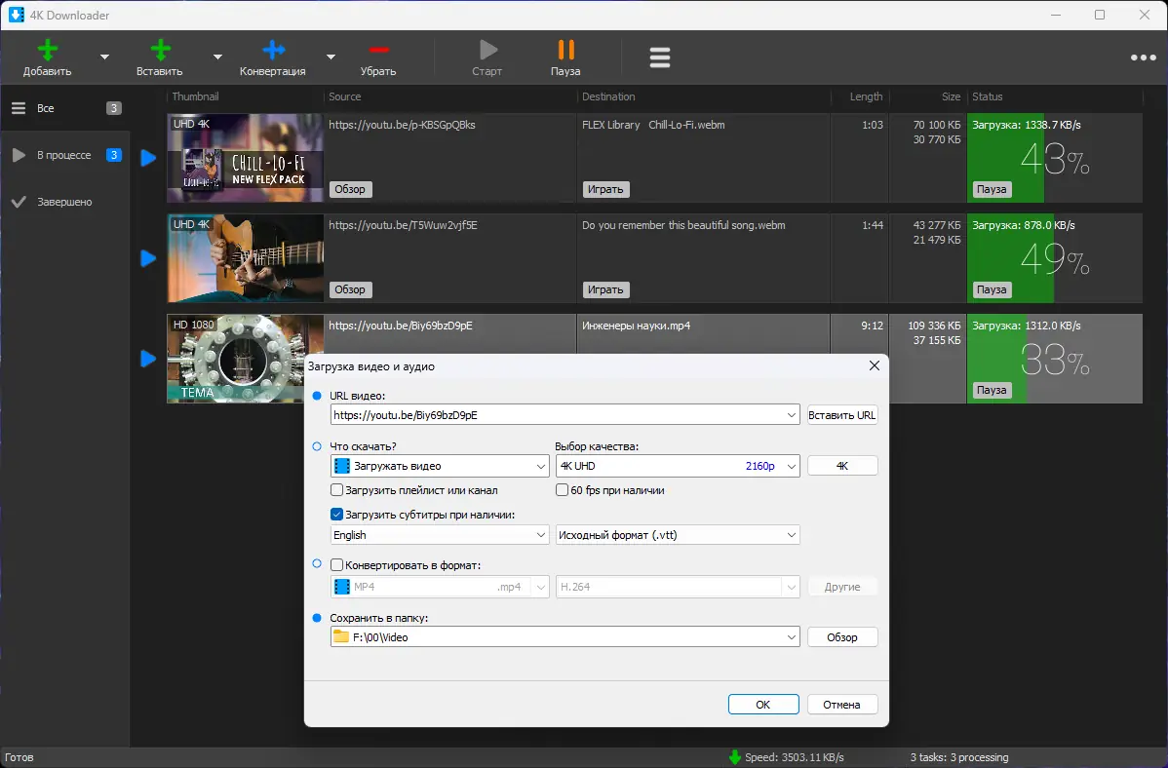Click the 33% download progress bar
Image resolution: width=1168 pixels, height=768 pixels.
pos(1055,359)
